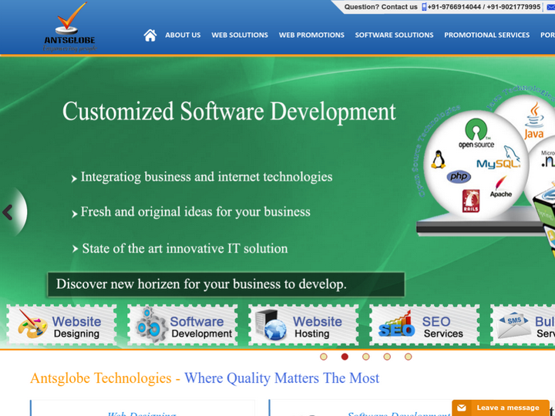Click 'State of the art innovative IT' text

tap(185, 248)
